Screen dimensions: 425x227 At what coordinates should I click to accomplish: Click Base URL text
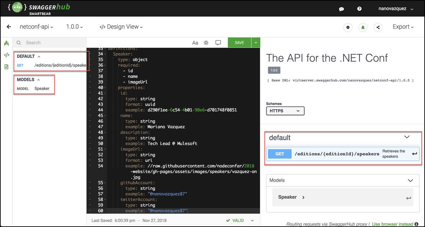point(341,80)
